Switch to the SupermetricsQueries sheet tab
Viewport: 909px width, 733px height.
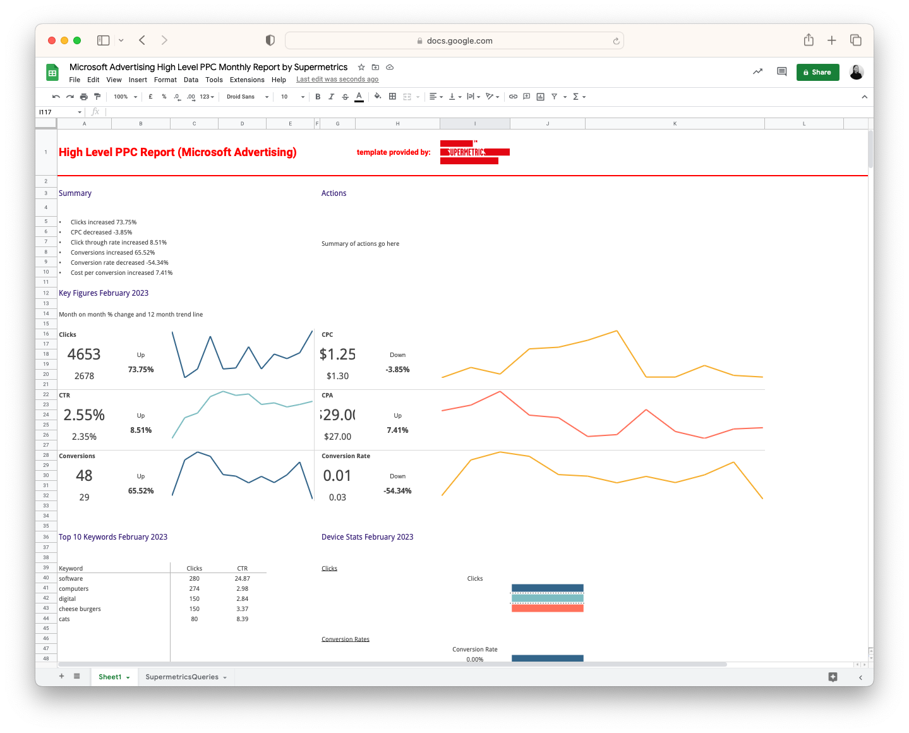(x=182, y=677)
